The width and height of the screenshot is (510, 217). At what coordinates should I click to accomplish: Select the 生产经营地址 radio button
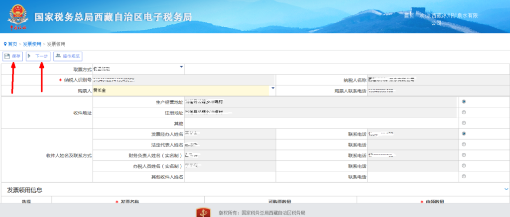point(464,101)
